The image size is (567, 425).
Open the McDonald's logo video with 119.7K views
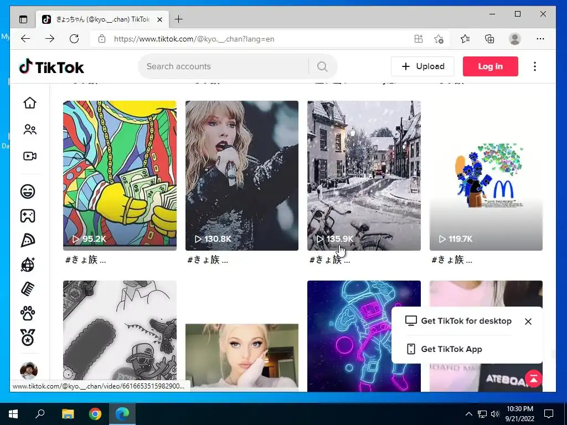click(x=486, y=175)
